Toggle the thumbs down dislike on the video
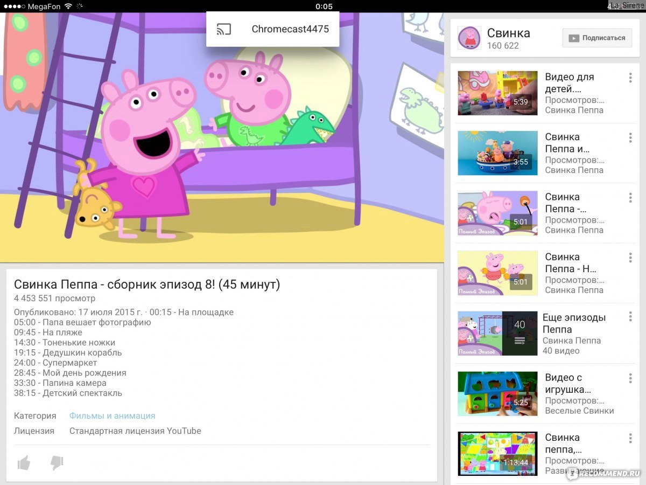Screen dimensions: 646x485 (x=57, y=462)
